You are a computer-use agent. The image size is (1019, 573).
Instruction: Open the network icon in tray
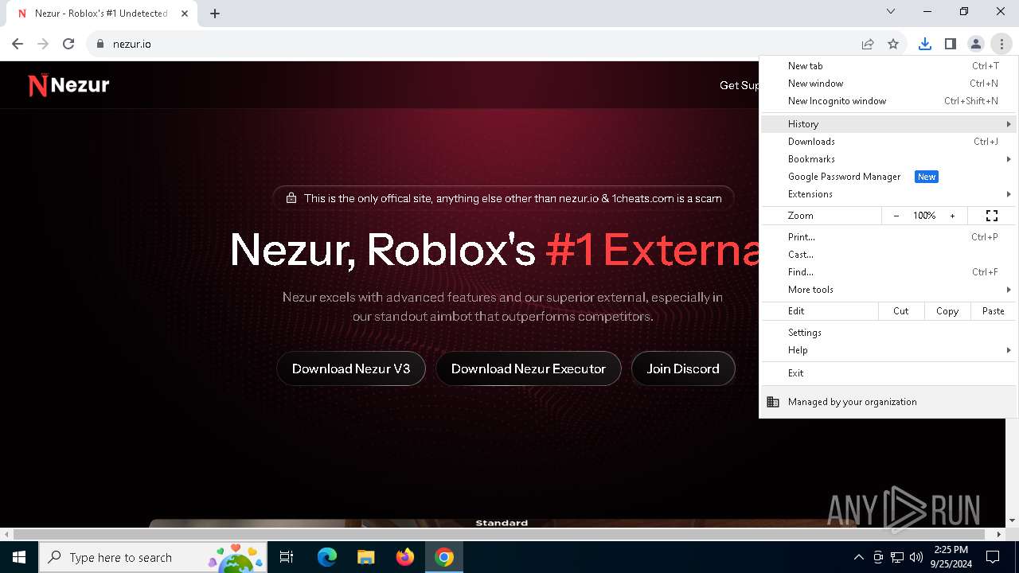point(897,557)
